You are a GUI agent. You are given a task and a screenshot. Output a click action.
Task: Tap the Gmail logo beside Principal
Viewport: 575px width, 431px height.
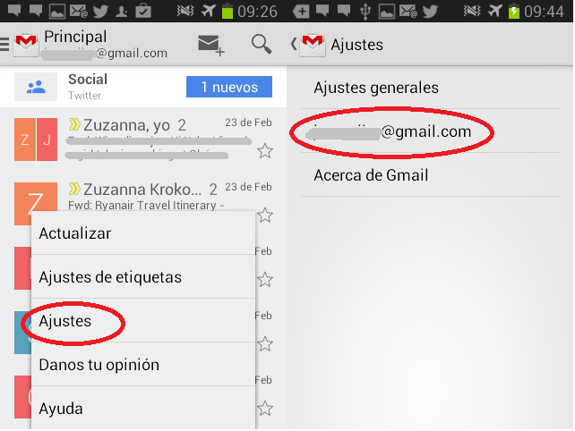(26, 45)
